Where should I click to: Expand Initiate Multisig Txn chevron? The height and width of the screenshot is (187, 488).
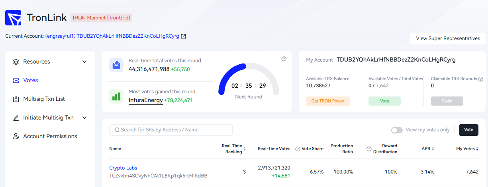point(84,118)
